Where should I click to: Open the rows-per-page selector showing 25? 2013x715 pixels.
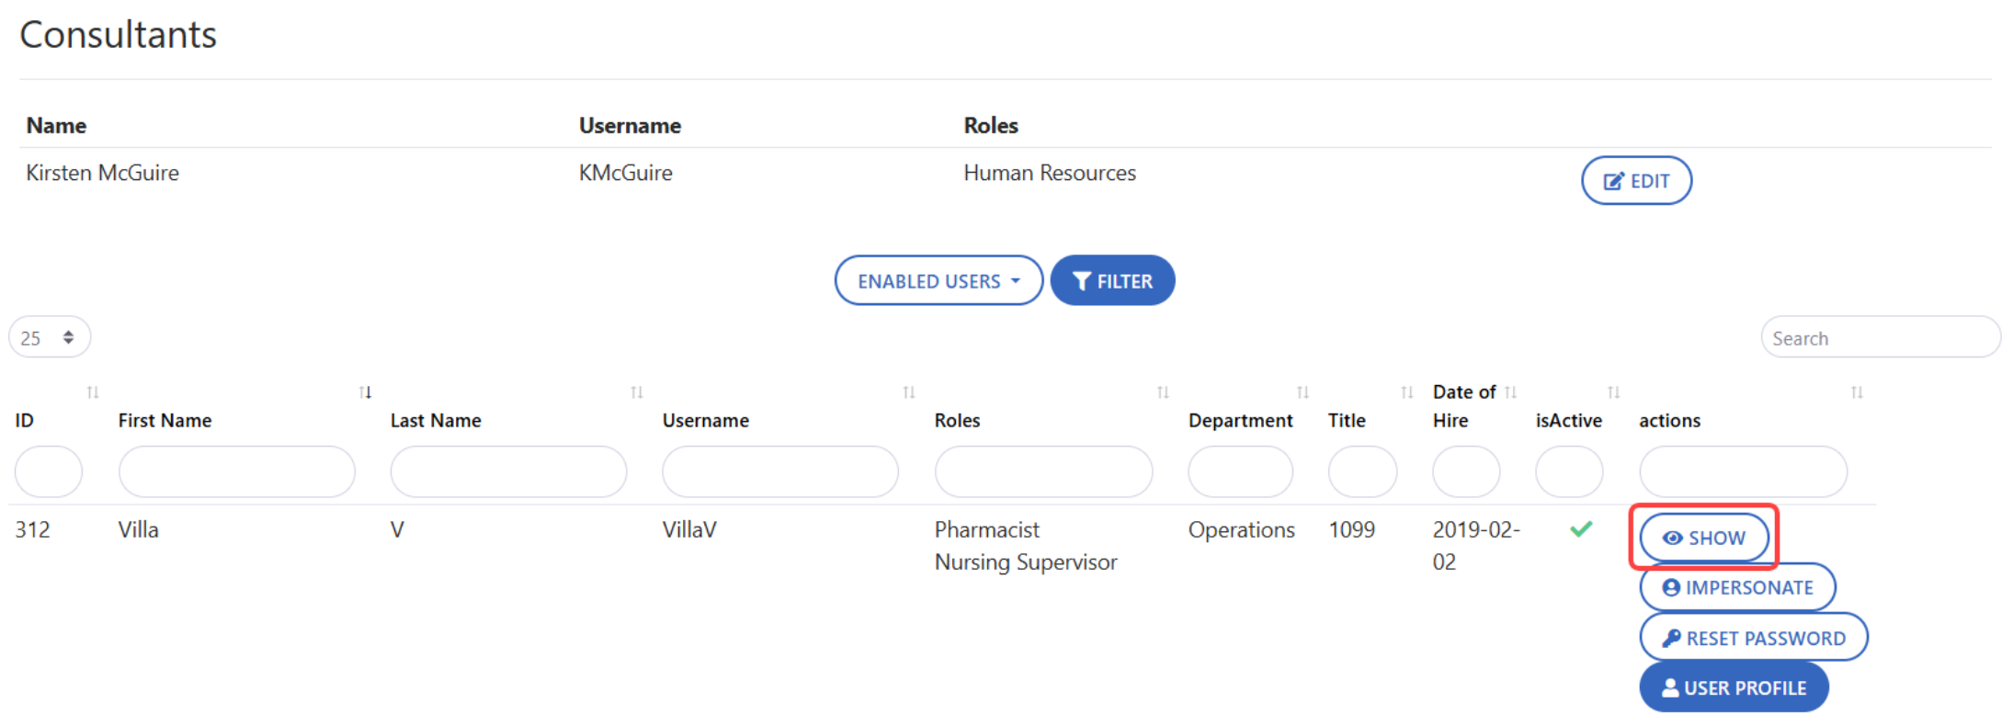pos(50,338)
